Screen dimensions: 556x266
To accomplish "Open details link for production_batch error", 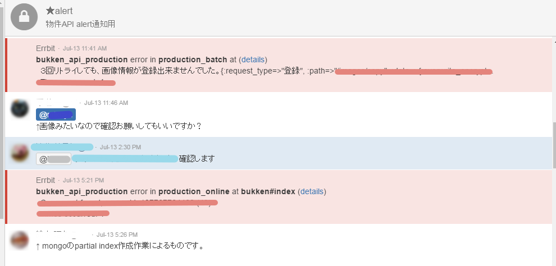I will point(253,59).
